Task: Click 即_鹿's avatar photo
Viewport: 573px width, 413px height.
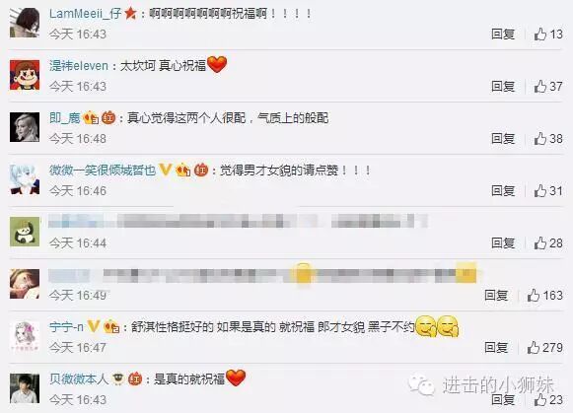Action: pyautogui.click(x=25, y=127)
